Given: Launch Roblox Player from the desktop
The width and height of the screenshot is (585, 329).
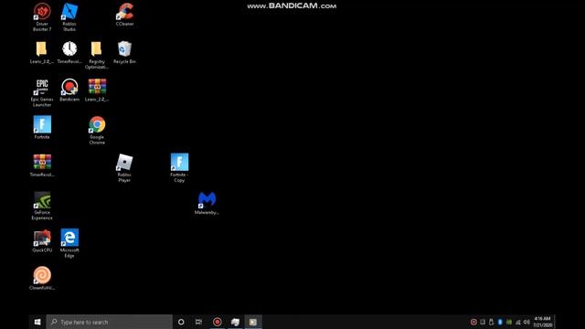Looking at the screenshot, I should [x=124, y=168].
